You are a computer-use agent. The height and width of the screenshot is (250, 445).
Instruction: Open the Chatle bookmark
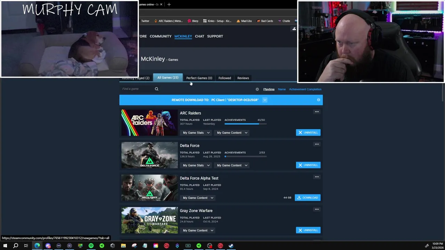click(284, 21)
